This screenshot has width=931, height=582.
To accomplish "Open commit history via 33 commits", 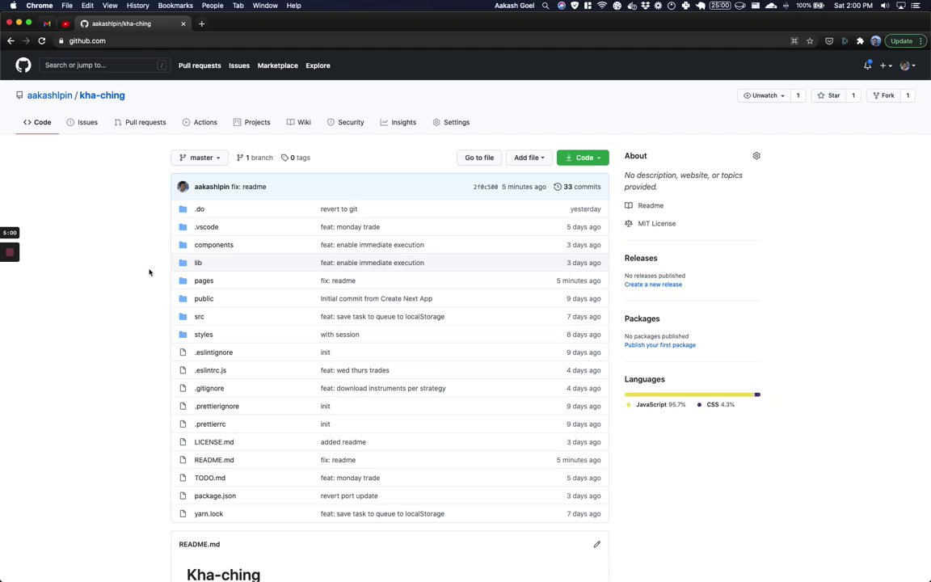I will 578,187.
